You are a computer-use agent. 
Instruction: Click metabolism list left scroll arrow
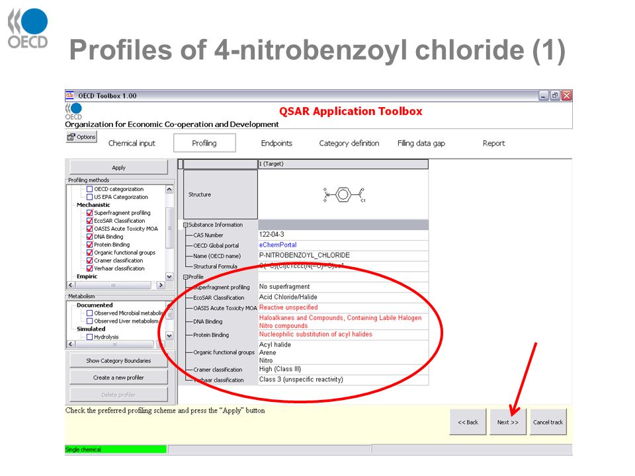pos(71,344)
